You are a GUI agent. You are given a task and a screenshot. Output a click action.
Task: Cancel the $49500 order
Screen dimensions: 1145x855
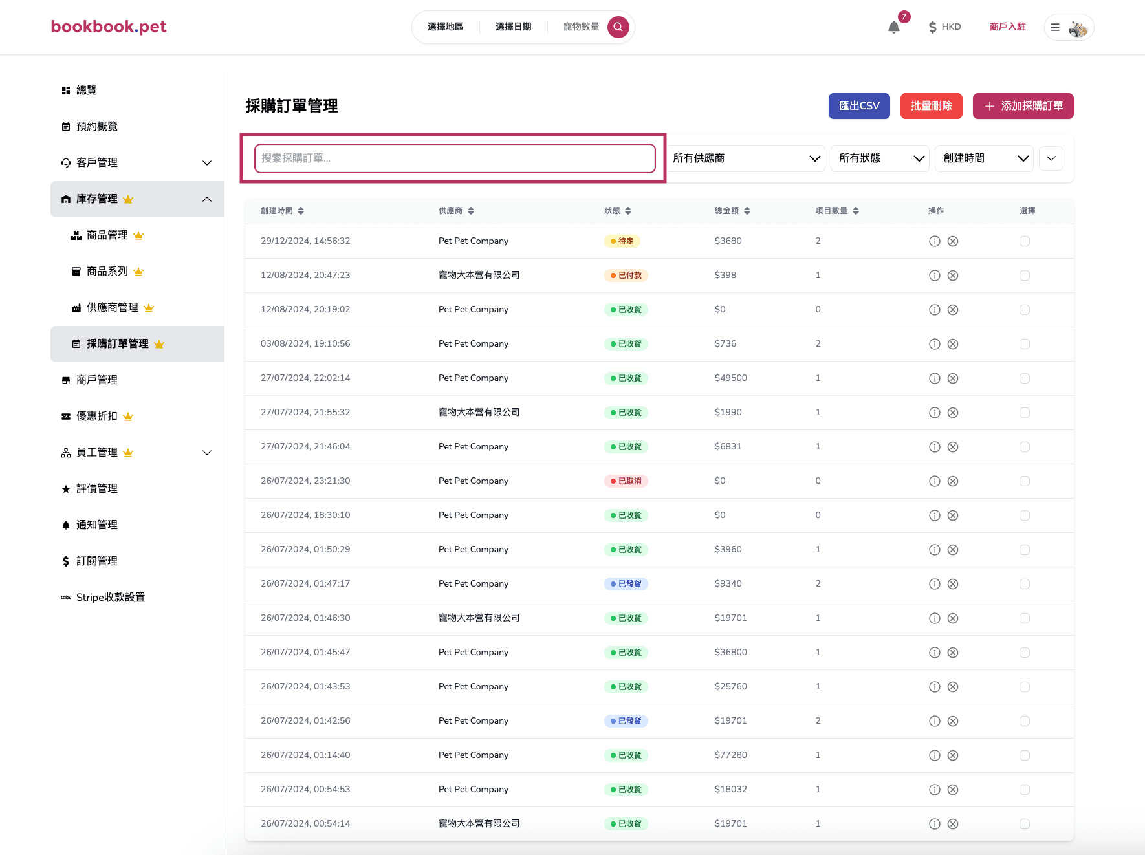coord(952,378)
